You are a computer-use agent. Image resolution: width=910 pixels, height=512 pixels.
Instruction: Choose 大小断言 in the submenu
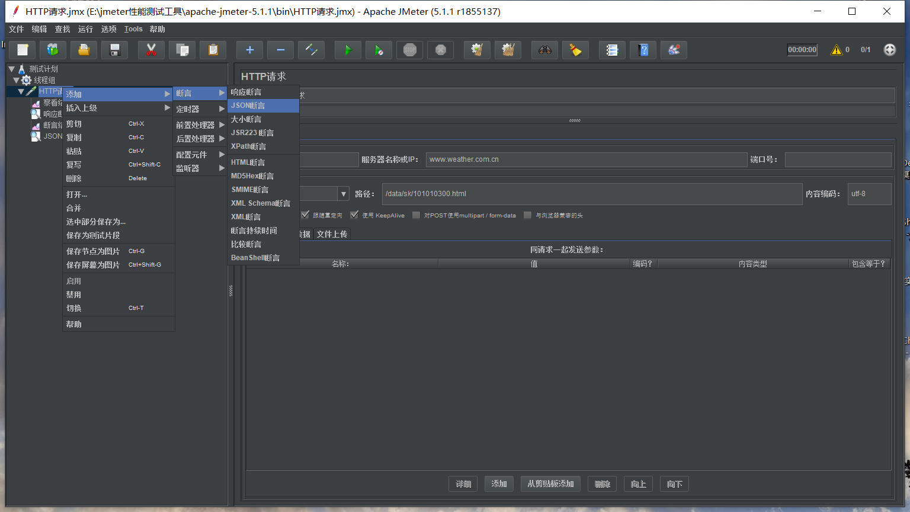264,119
